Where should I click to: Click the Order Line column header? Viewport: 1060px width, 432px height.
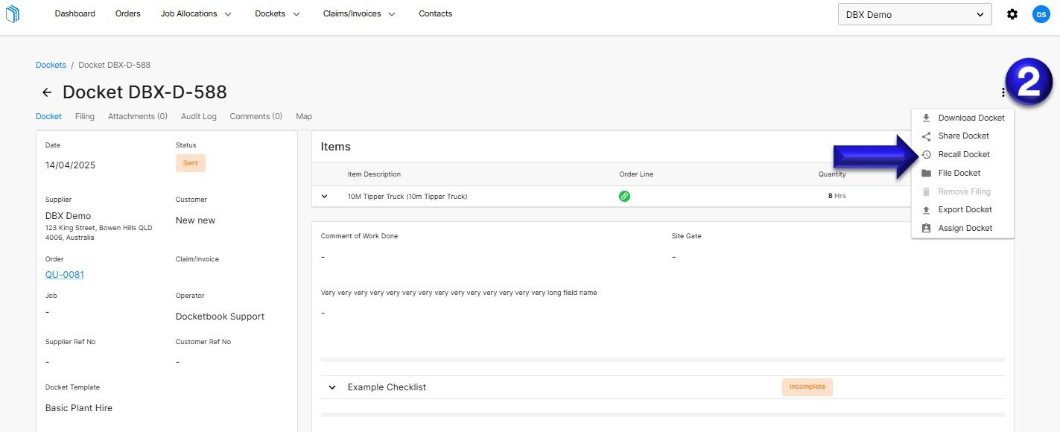[636, 174]
